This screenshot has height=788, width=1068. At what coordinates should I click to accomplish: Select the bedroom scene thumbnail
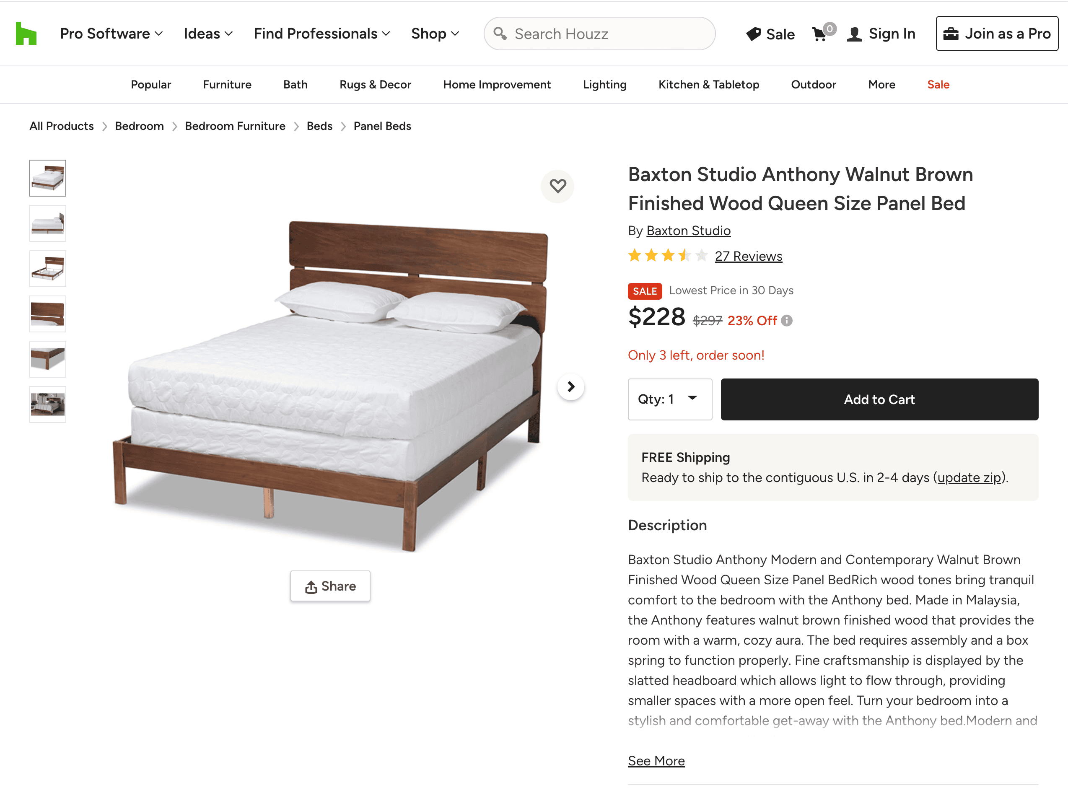coord(48,404)
